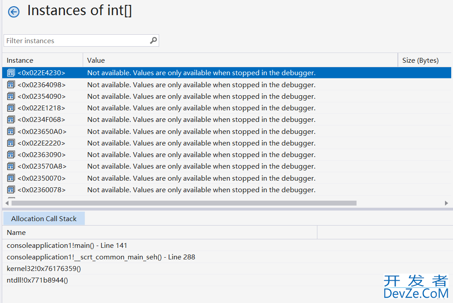Viewport: 453px width, 303px height.
Task: Select frame __scrt_common_main_seh() - Line 288
Action: coord(101,257)
